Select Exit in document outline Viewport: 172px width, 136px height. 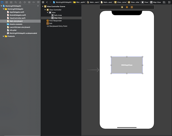click(x=49, y=23)
